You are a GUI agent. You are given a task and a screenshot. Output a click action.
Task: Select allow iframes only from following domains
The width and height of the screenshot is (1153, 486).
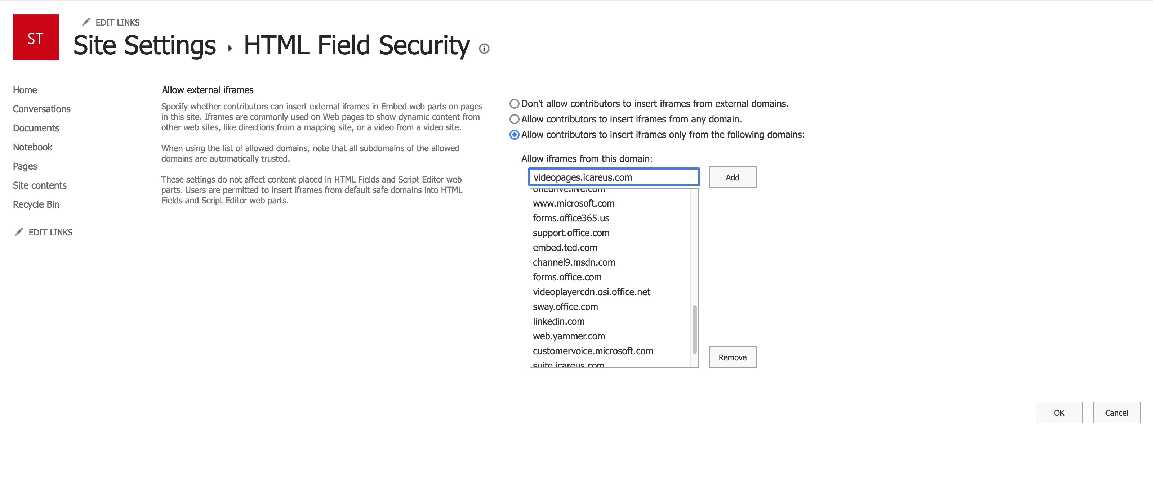click(x=514, y=135)
